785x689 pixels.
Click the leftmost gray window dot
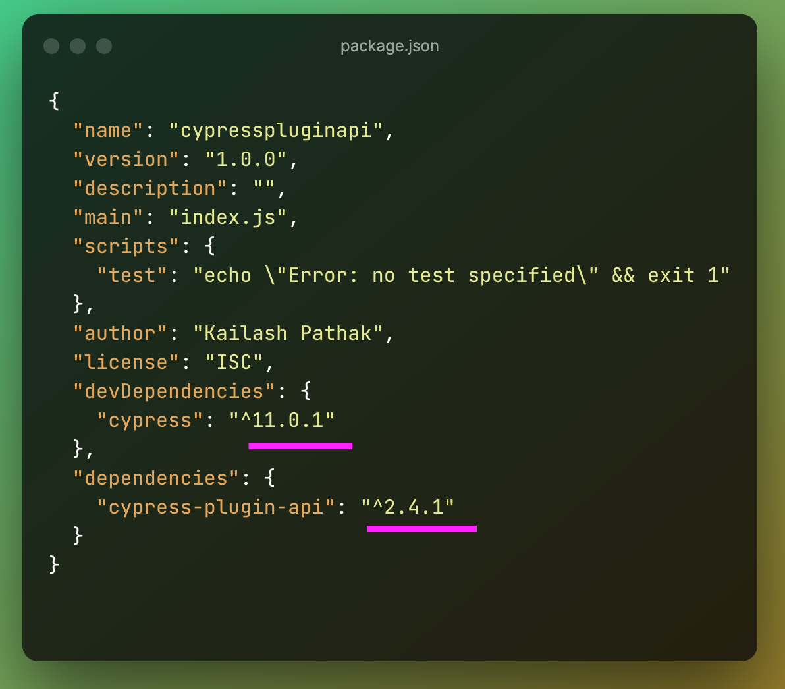click(51, 46)
